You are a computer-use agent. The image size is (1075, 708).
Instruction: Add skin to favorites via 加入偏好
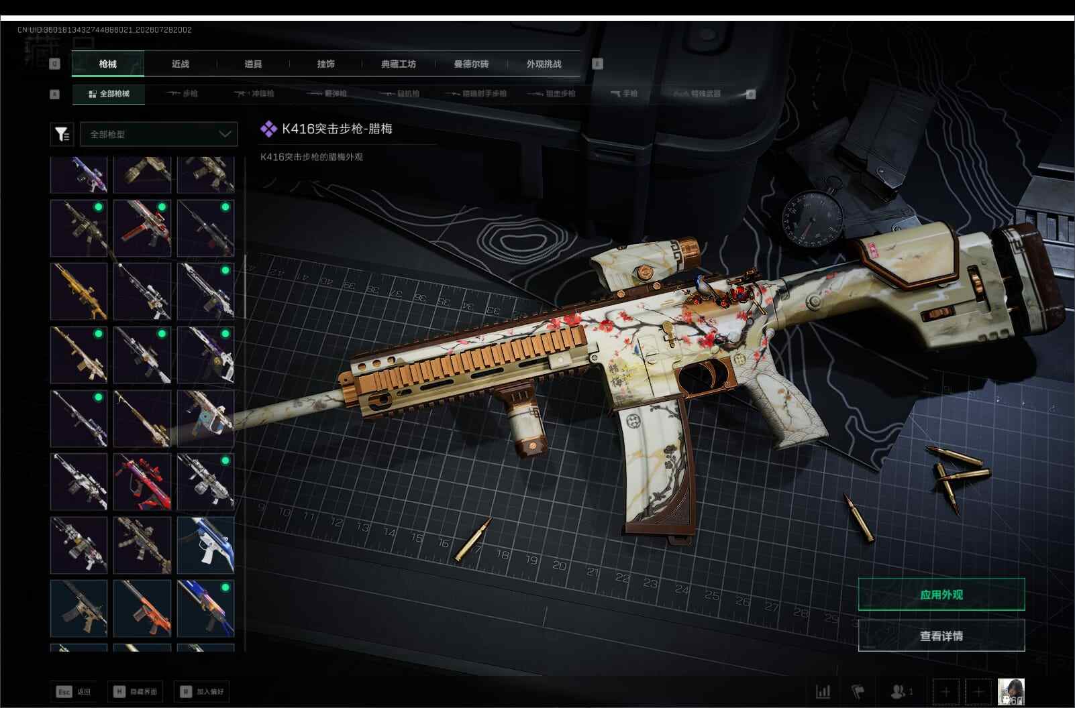point(202,692)
